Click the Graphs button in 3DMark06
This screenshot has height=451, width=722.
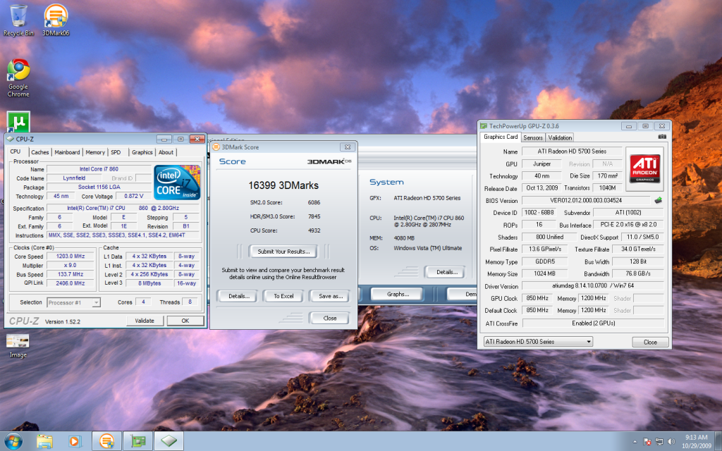pos(398,294)
